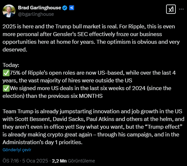Click Gönderiyi çevir to translate the post
This screenshot has height=166, width=187.
pos(17,150)
